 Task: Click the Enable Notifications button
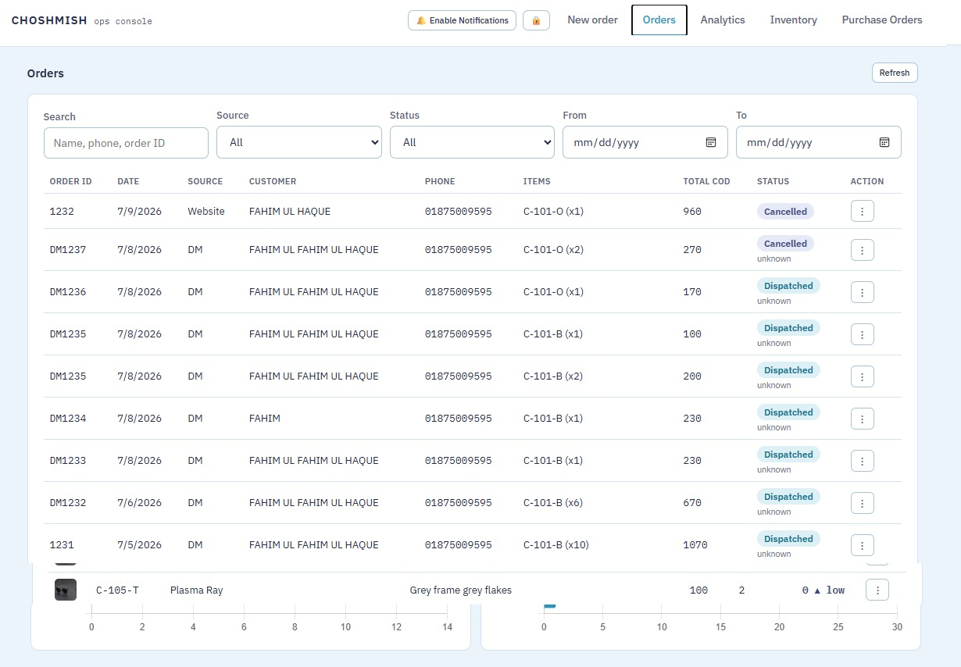click(x=462, y=20)
